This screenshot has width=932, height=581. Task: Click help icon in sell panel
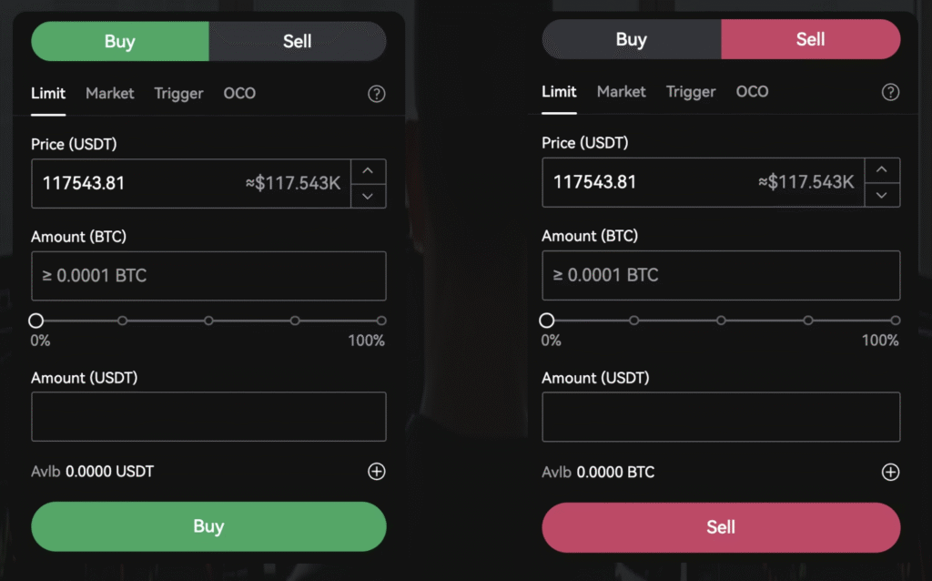click(891, 92)
